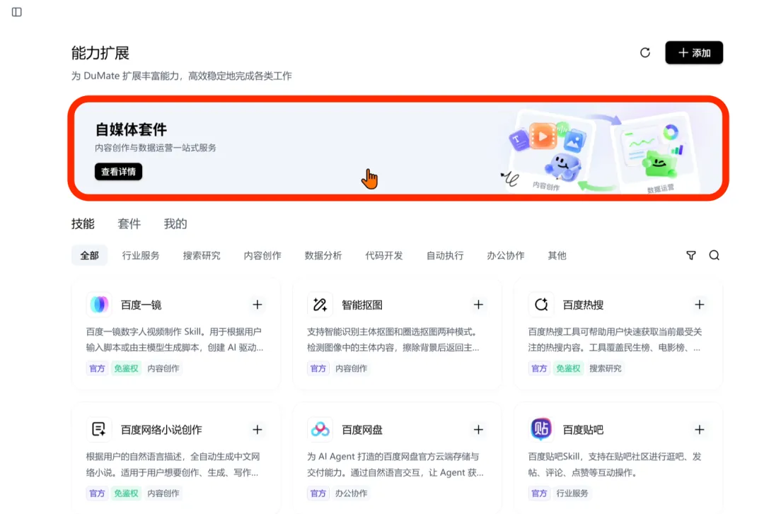Click the 百度热搜 skill logo

point(541,305)
